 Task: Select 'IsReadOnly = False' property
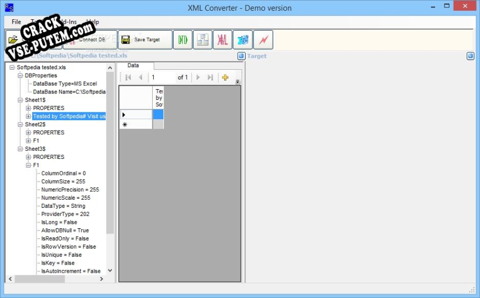coord(65,238)
